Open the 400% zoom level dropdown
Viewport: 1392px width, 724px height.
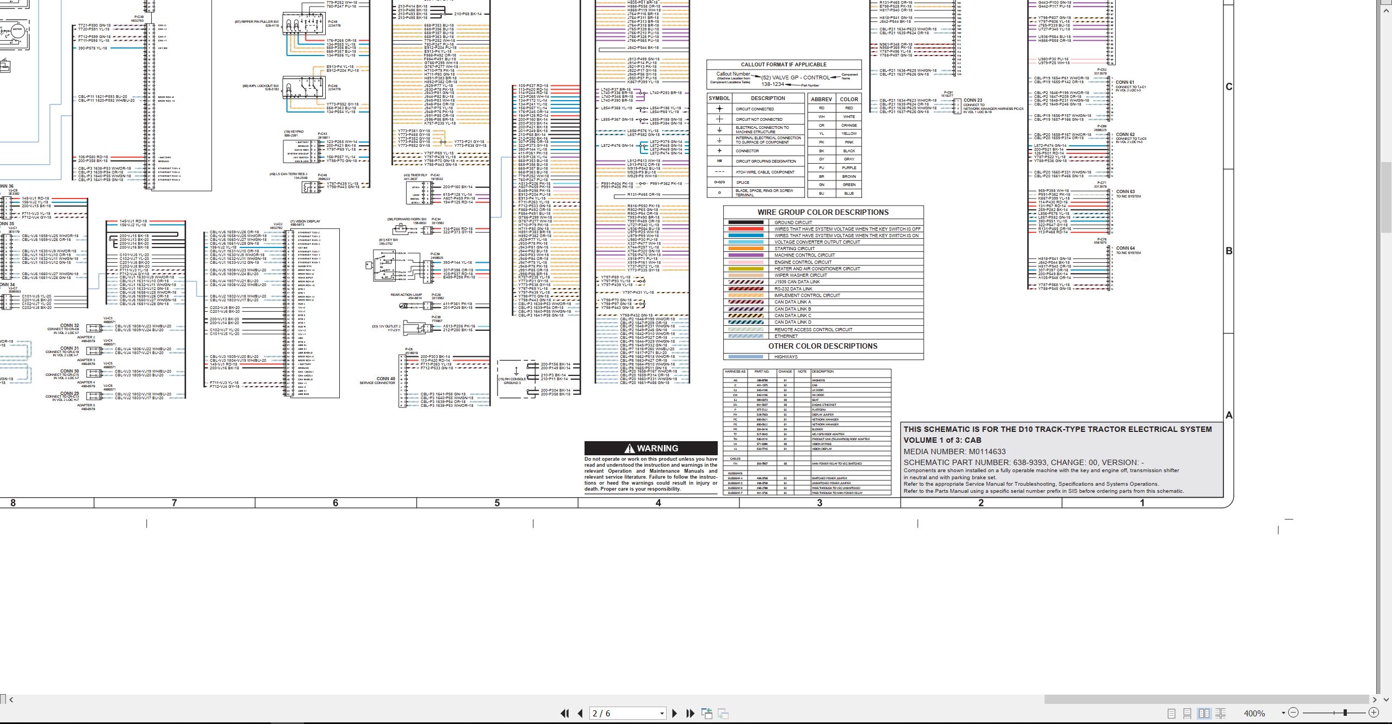[x=1283, y=713]
